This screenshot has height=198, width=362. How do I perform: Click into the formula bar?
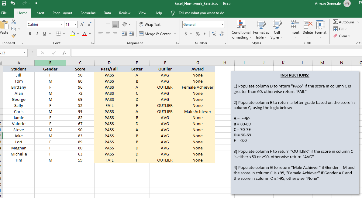click(216, 53)
